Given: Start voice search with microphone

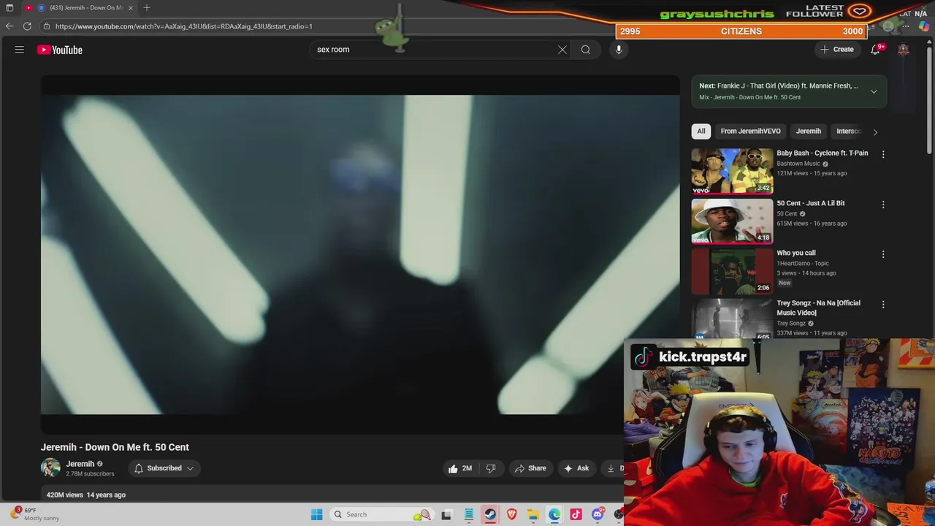Looking at the screenshot, I should coord(619,50).
